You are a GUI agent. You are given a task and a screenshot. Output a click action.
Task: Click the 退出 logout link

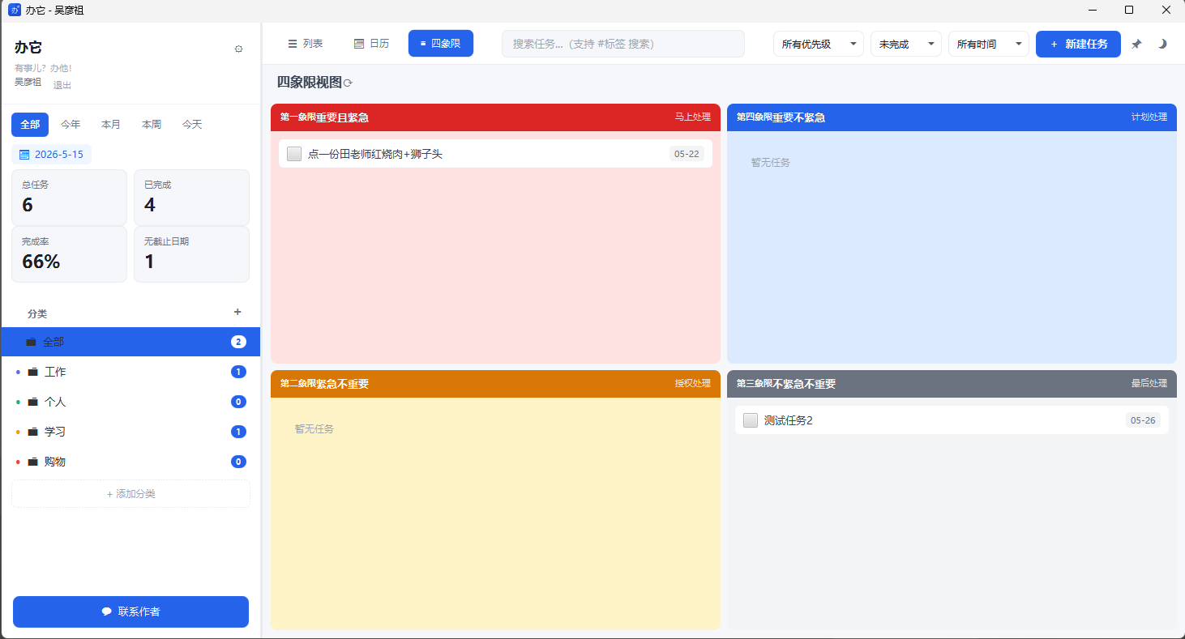[62, 85]
